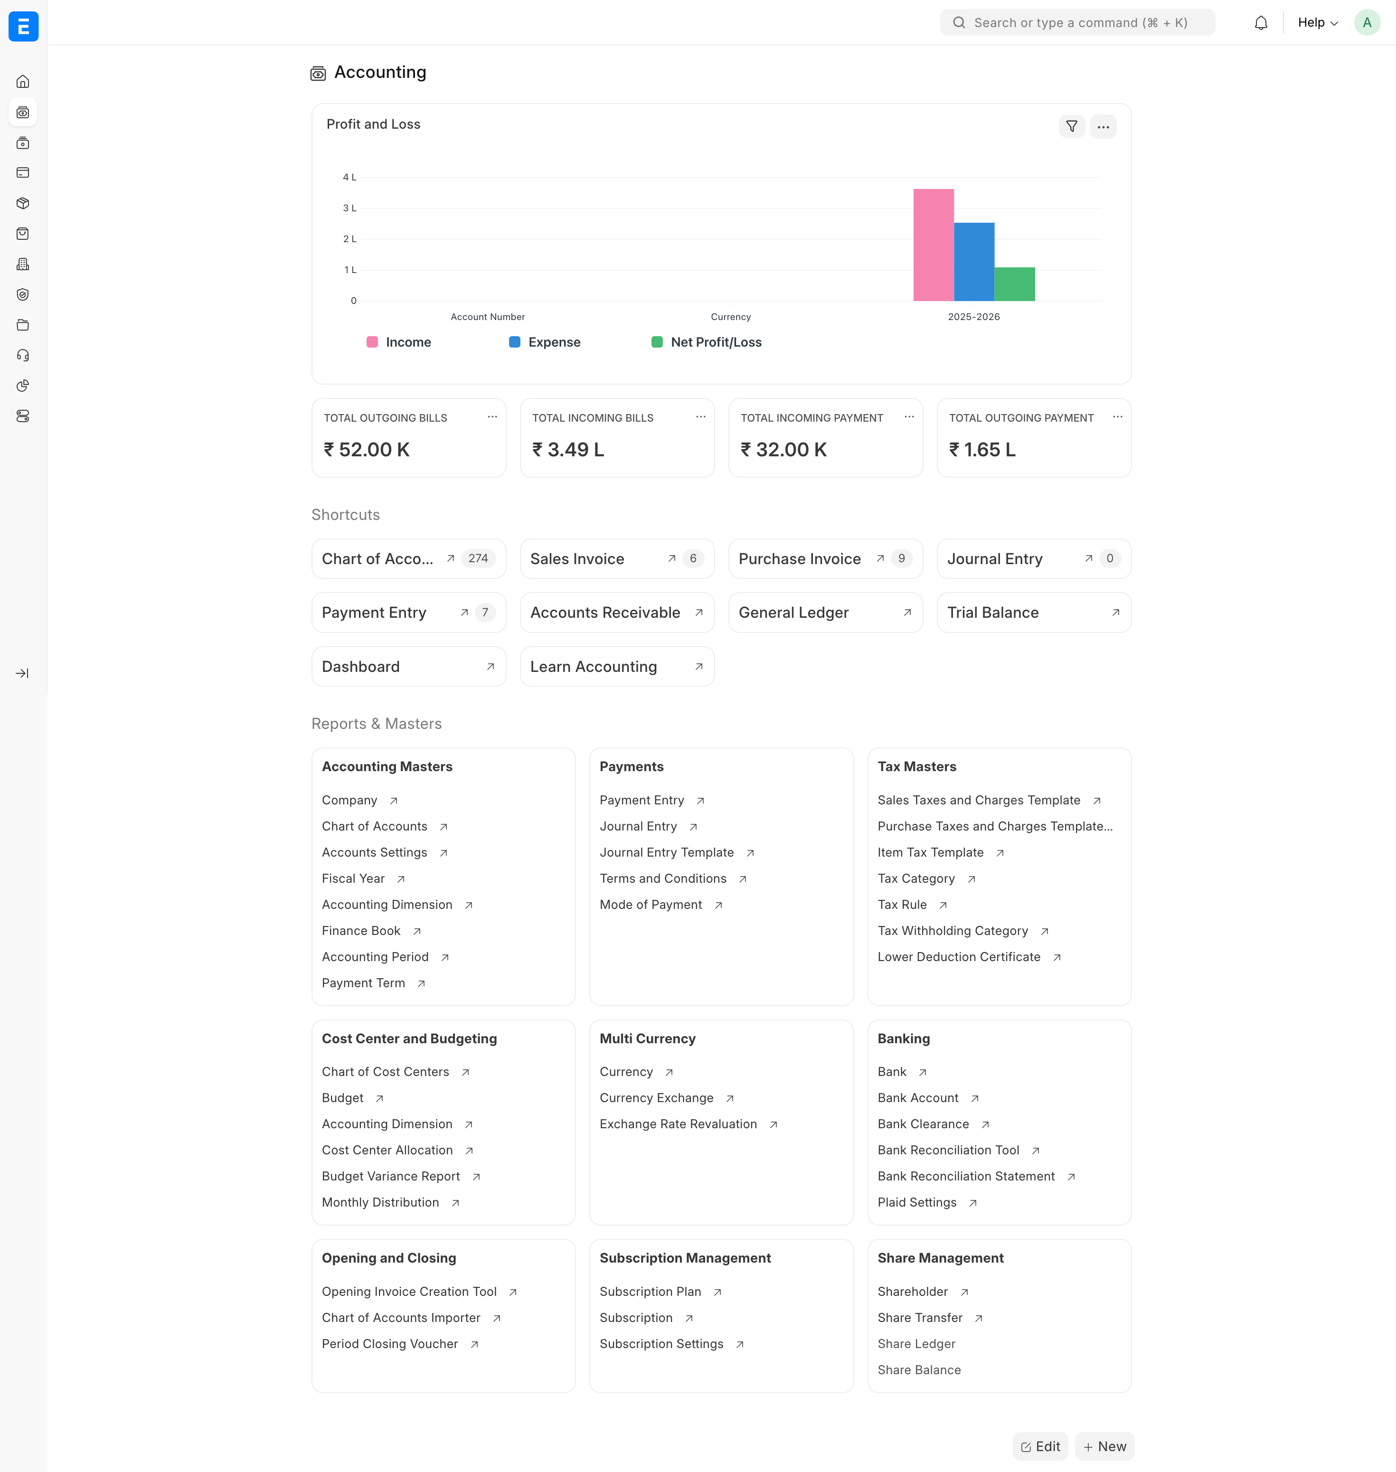Open the Help dropdown menu
The height and width of the screenshot is (1472, 1396).
(x=1317, y=23)
